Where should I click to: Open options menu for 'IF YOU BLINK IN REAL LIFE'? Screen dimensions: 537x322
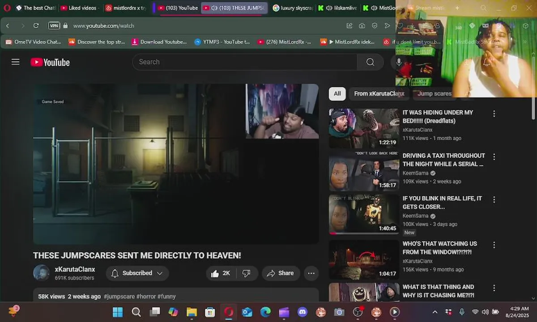pyautogui.click(x=494, y=200)
